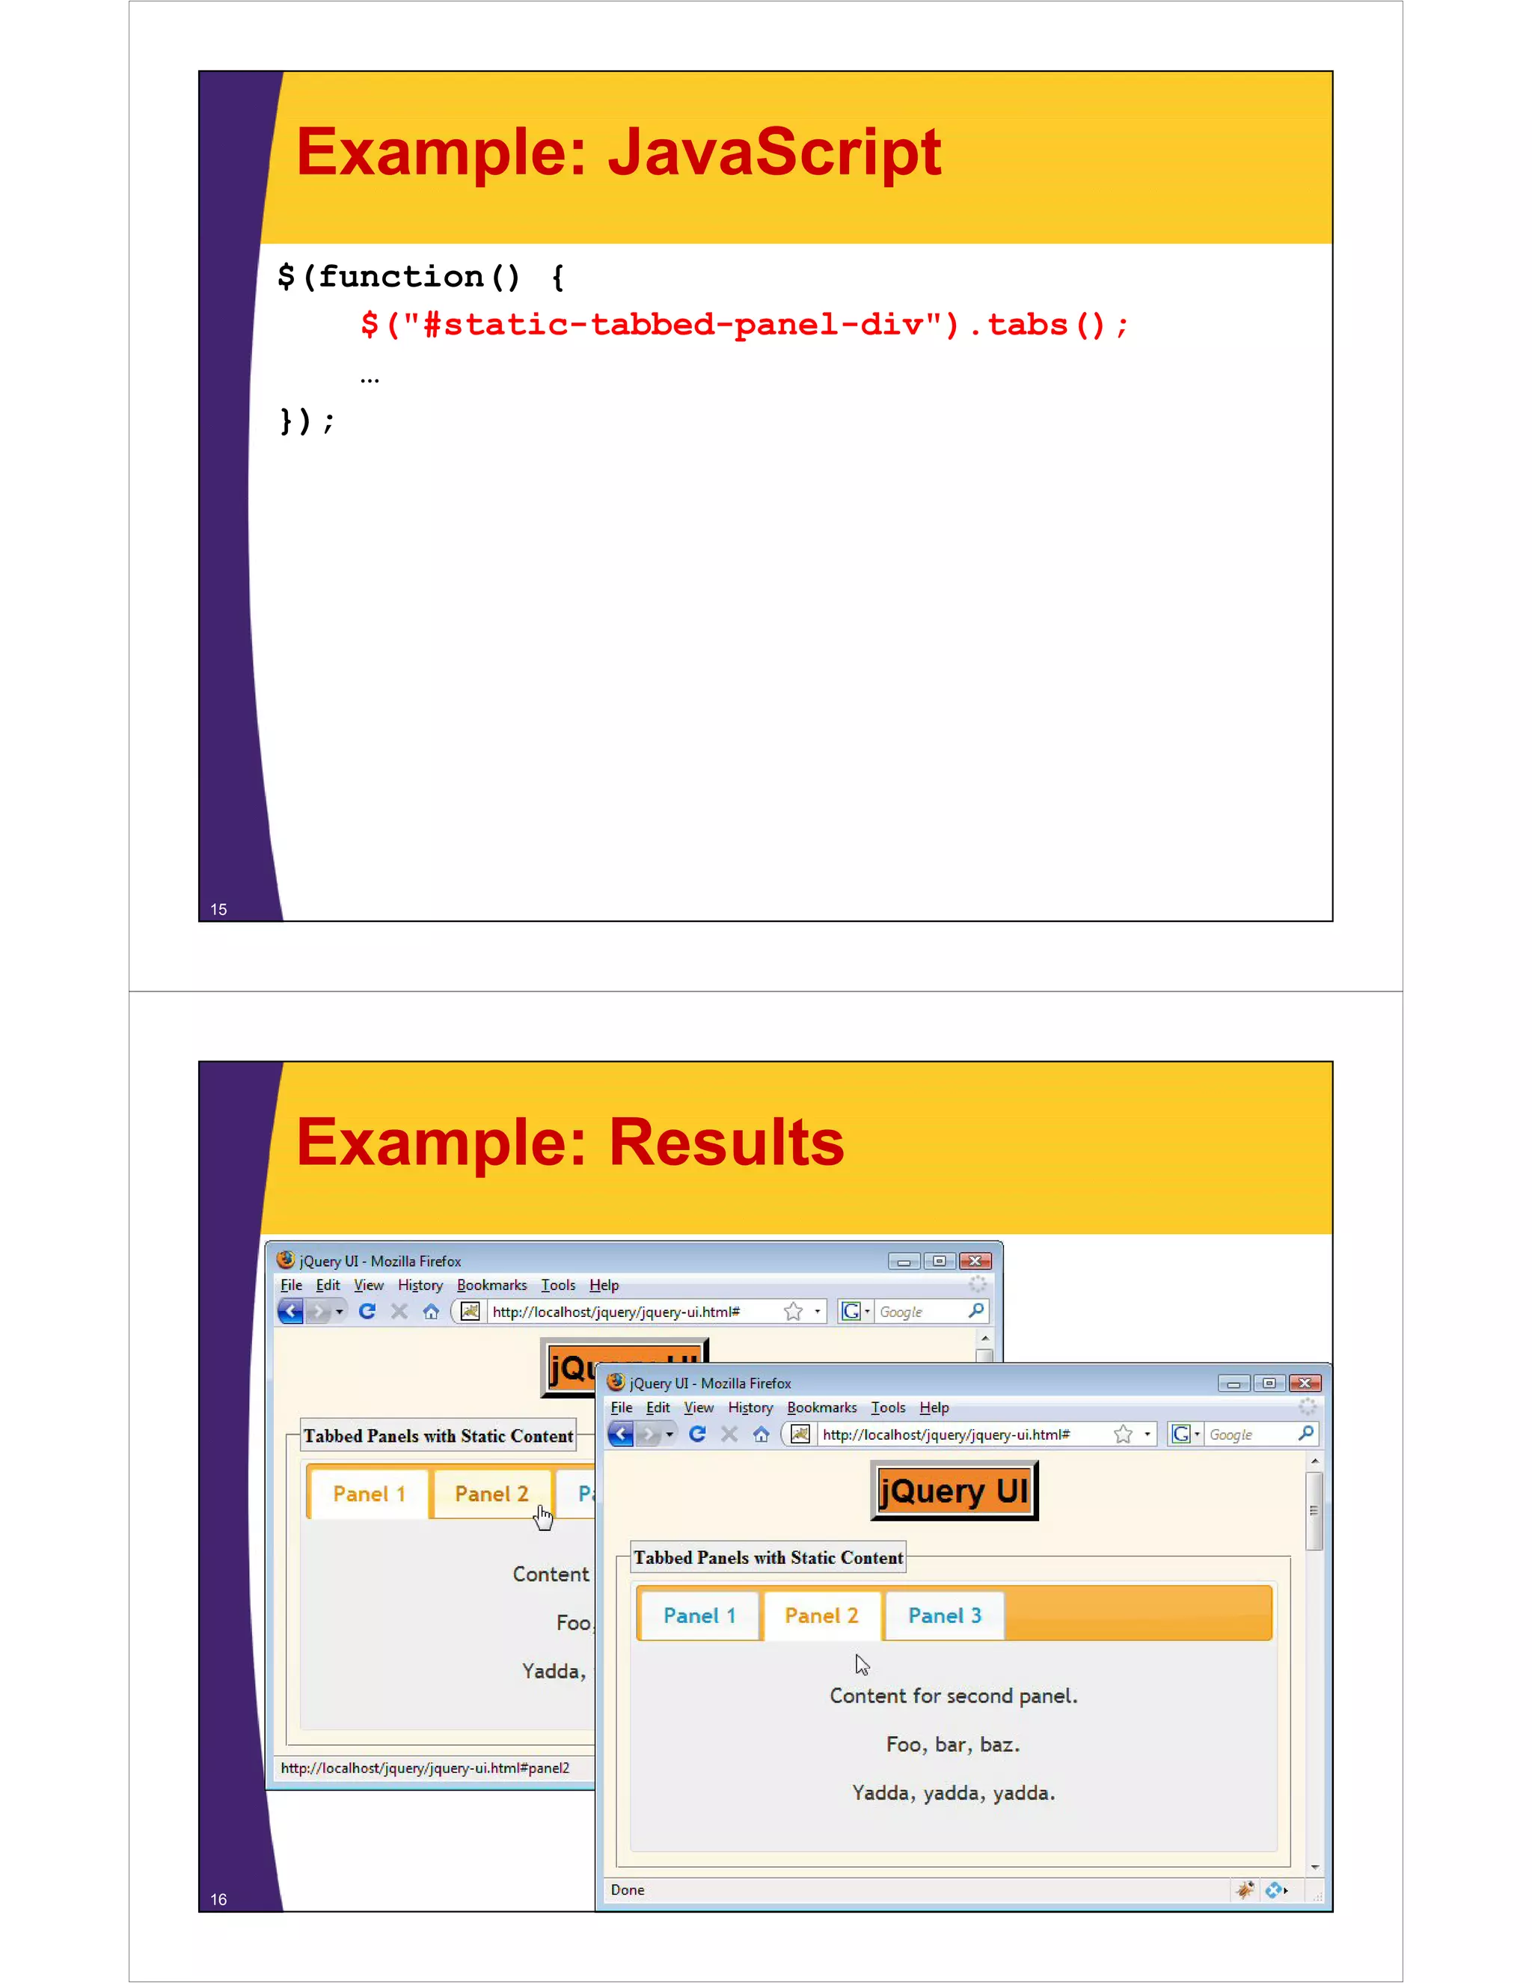
Task: Click the Google engine icon in the front Firefox window
Action: click(x=1180, y=1434)
